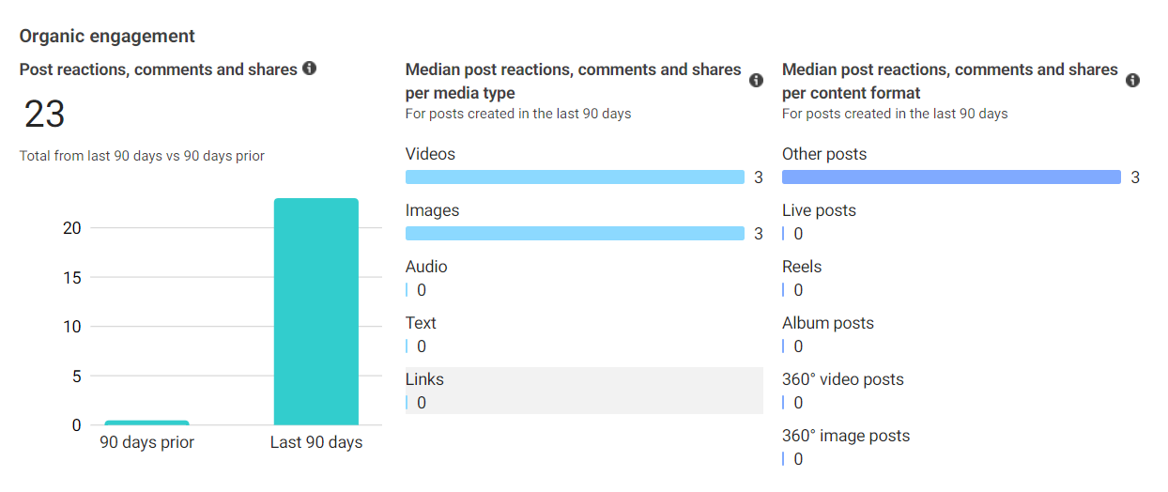Click the Organic engagement section heading

tap(107, 37)
